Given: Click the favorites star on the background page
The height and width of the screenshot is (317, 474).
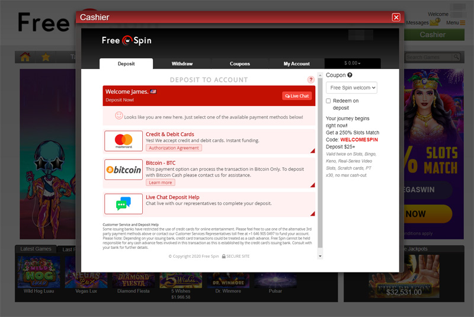Looking at the screenshot, I should point(46,57).
